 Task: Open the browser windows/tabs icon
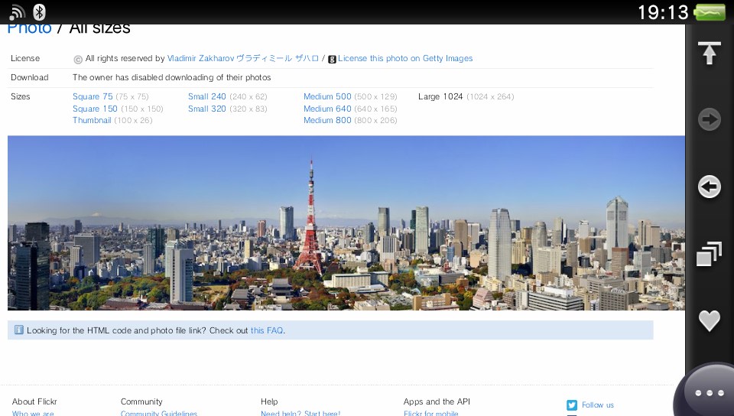click(710, 254)
